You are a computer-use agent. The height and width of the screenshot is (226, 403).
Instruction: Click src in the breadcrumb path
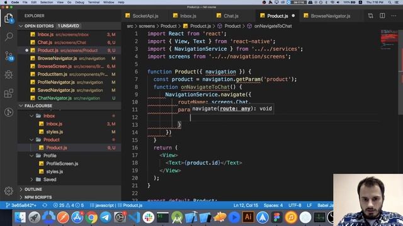130,26
